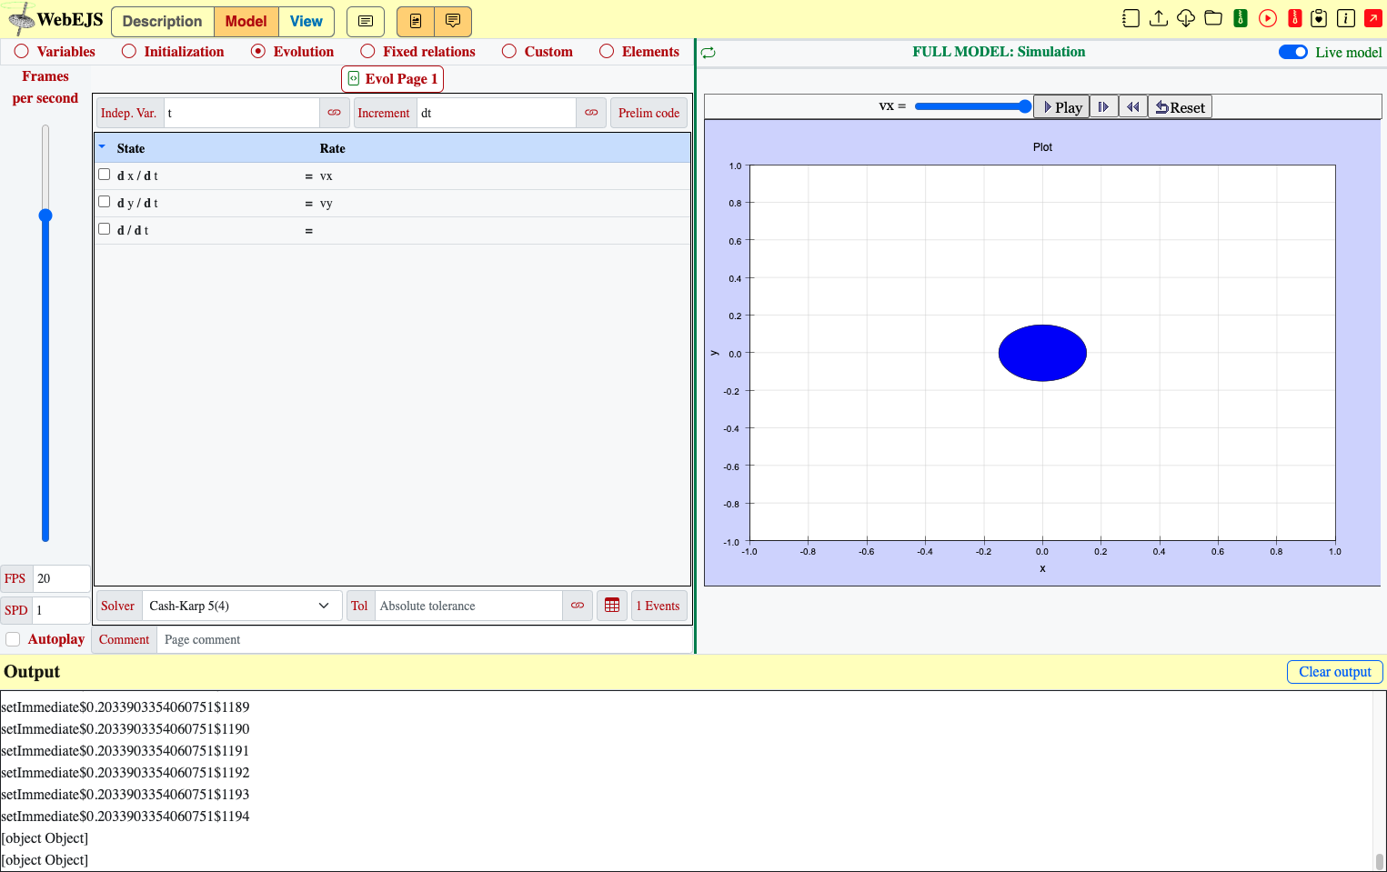Switch to the Description tab
The image size is (1387, 872).
163,21
